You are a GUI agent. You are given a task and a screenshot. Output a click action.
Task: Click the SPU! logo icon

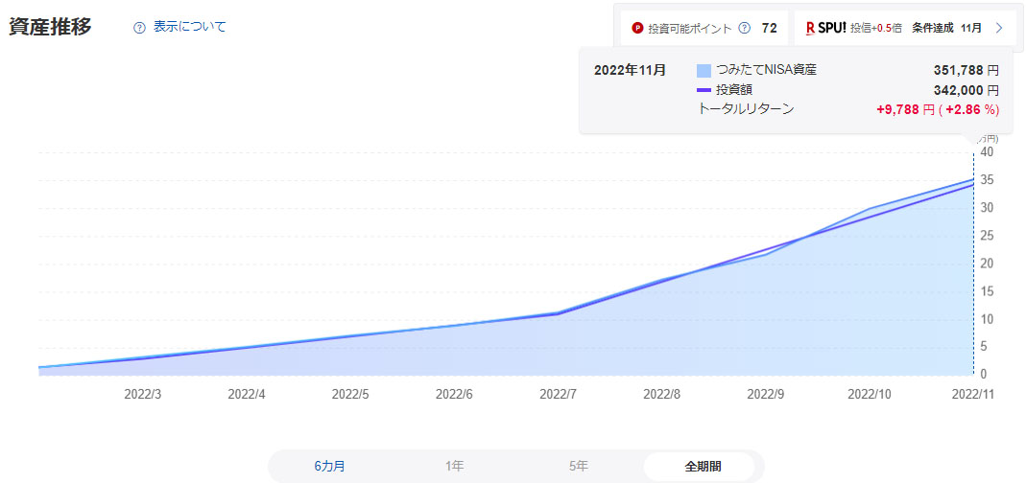[824, 28]
